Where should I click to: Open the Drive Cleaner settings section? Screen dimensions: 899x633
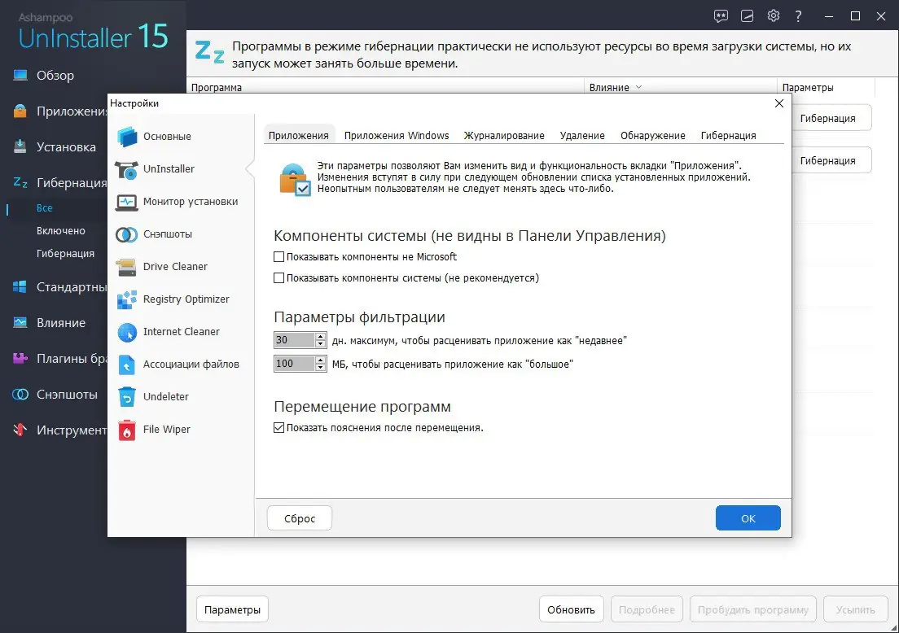pos(173,267)
